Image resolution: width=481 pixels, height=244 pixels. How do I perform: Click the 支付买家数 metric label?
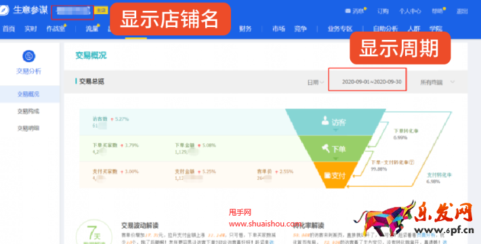(x=105, y=172)
